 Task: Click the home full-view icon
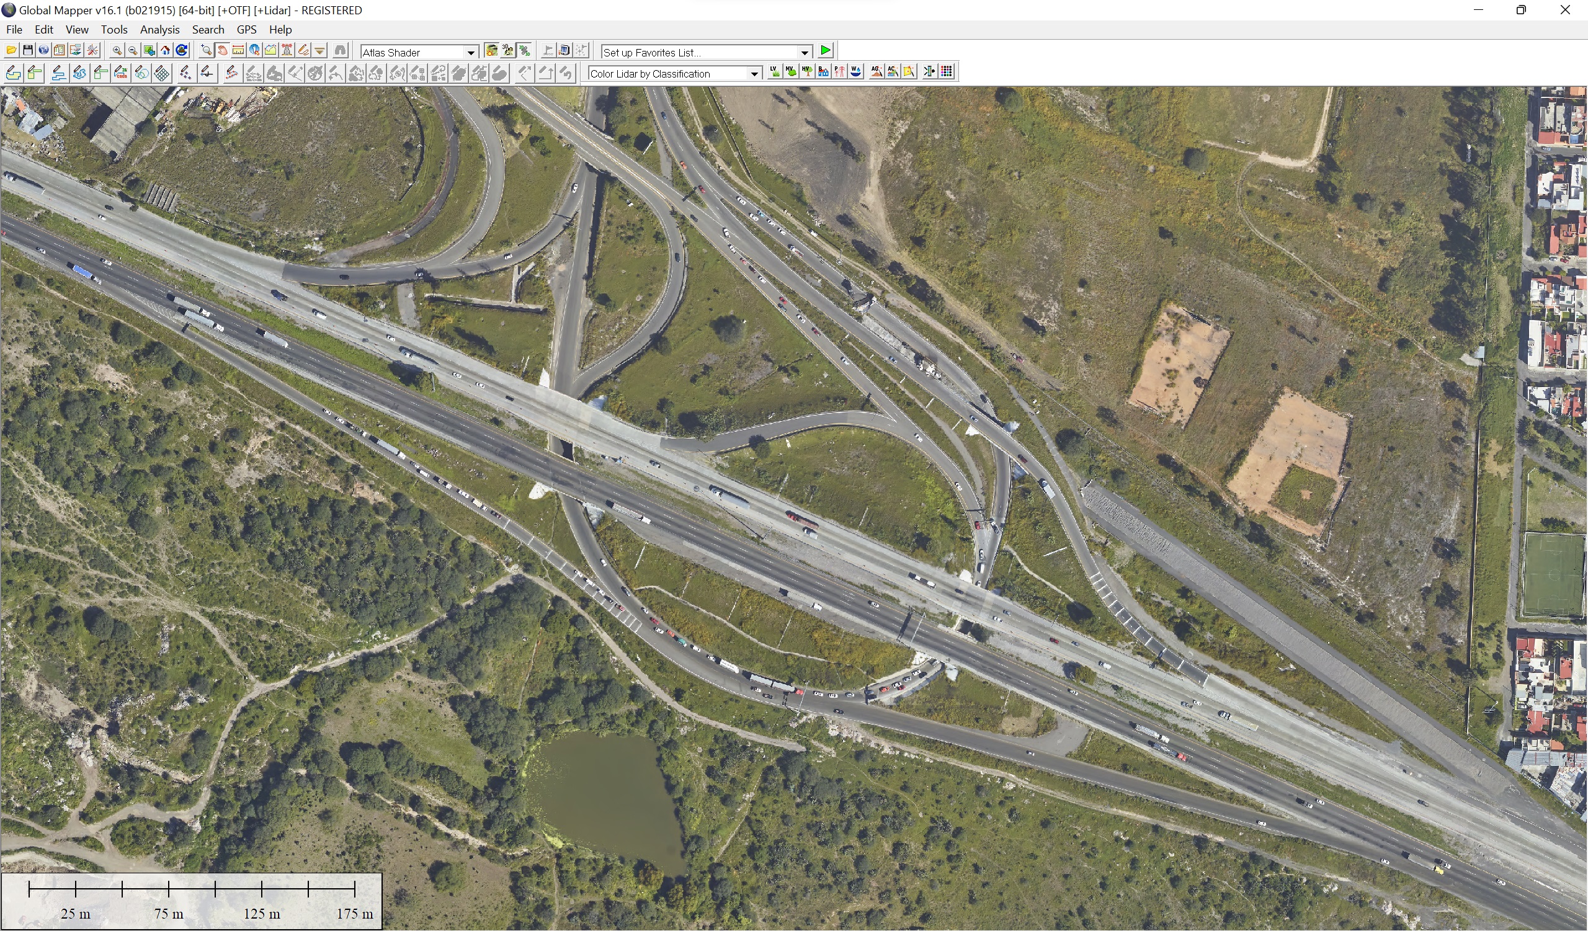[x=165, y=50]
